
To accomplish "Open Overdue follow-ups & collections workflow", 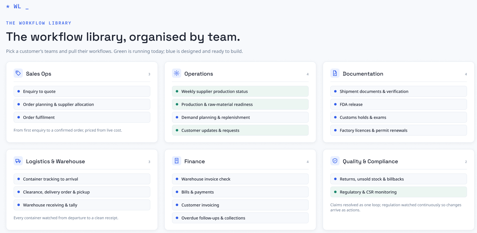I will (x=240, y=218).
